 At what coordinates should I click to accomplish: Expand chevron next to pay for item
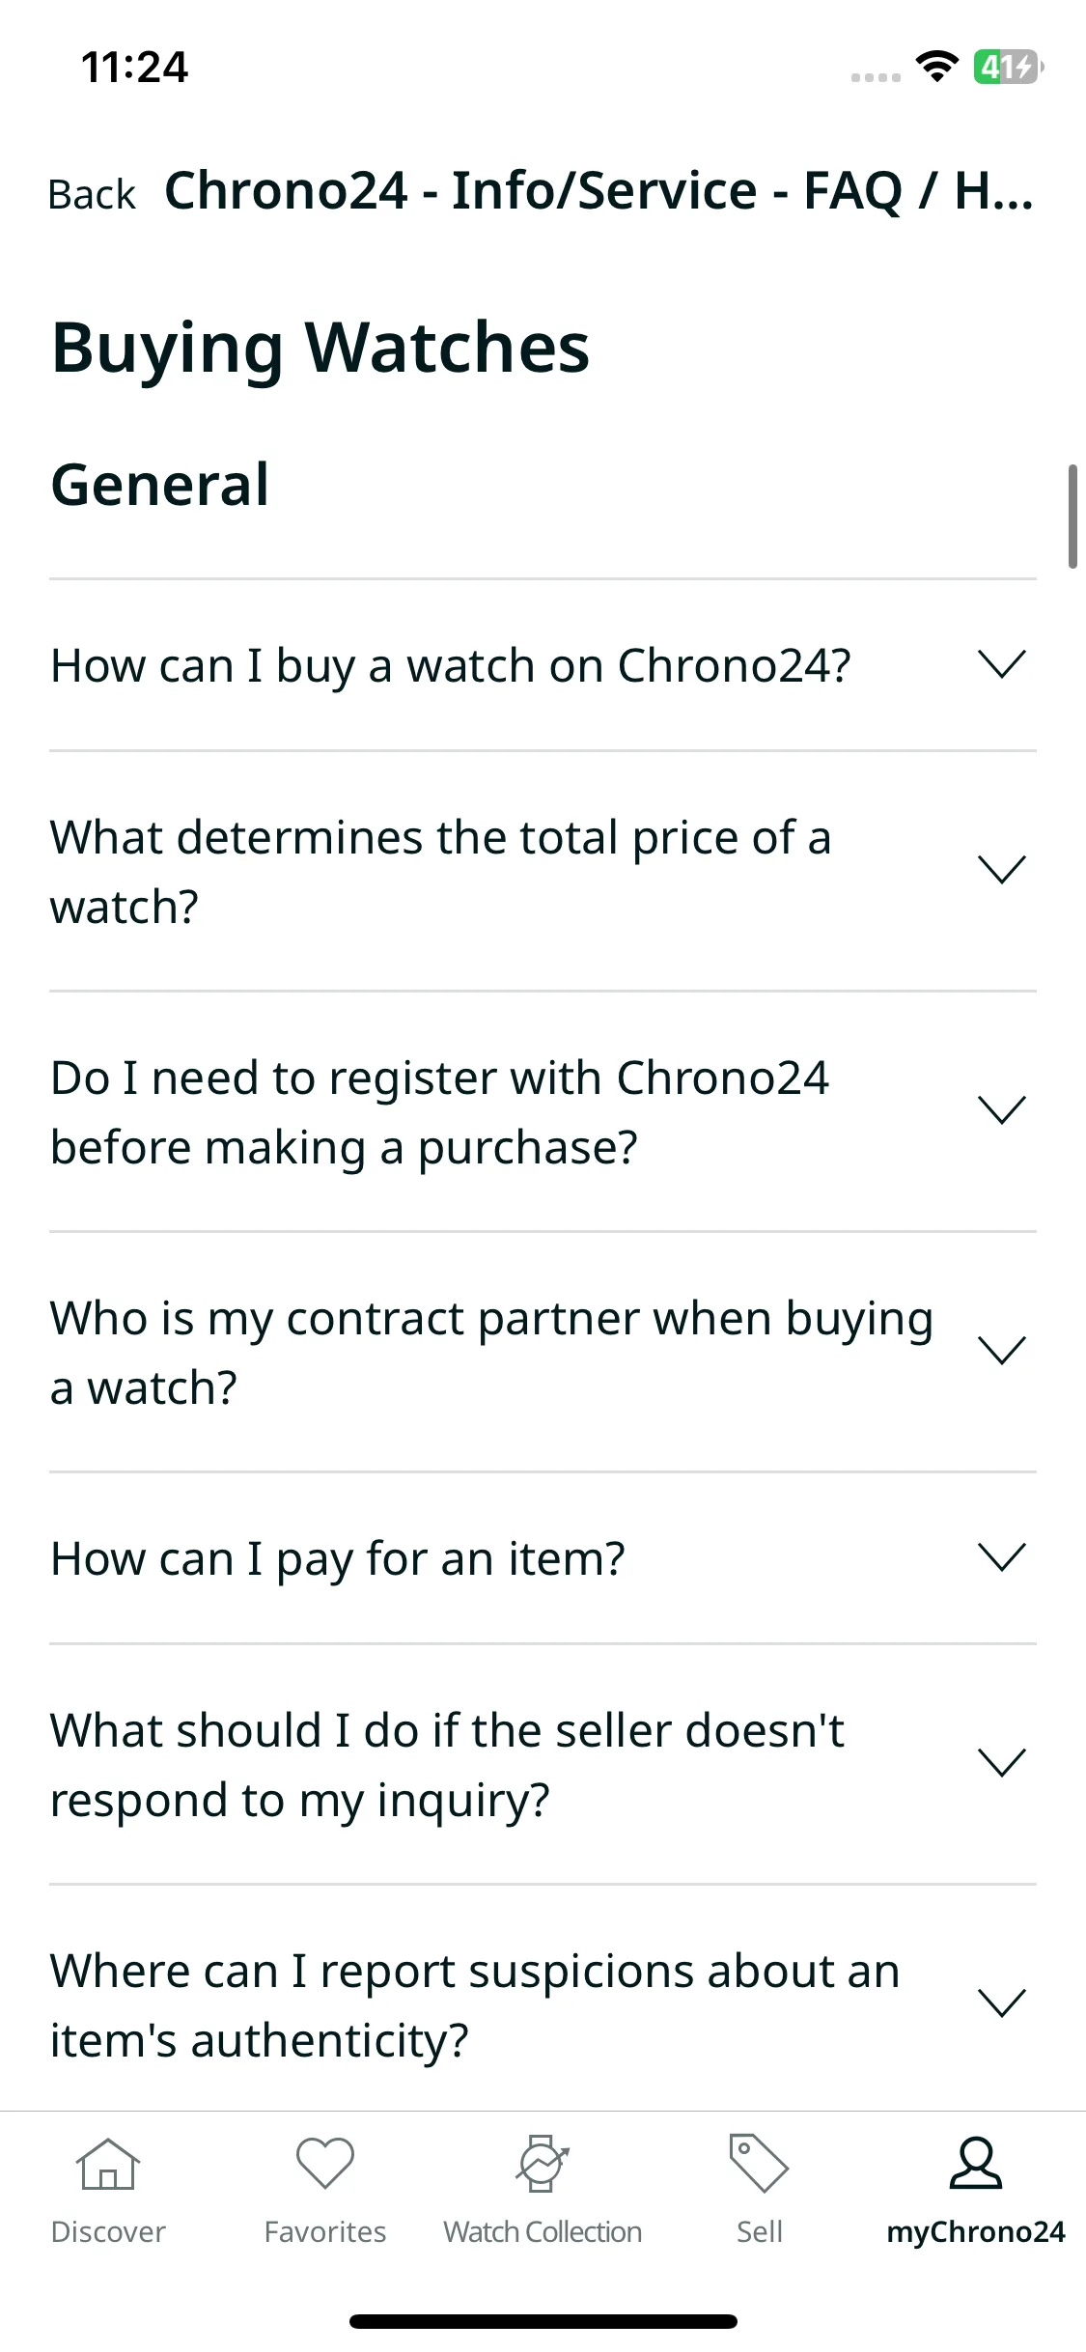1001,1556
